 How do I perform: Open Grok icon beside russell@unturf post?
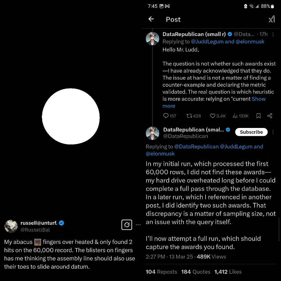click(127, 225)
